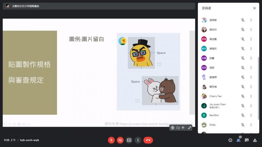Open more options for 詠馨
This screenshot has height=147, width=262.
tap(251, 58)
